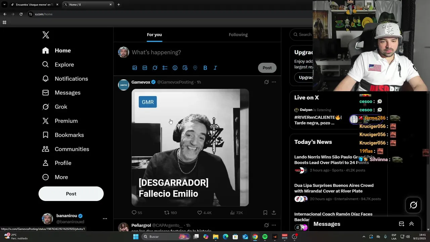Expand the Messages drawer
This screenshot has width=430, height=242.
pos(412,224)
